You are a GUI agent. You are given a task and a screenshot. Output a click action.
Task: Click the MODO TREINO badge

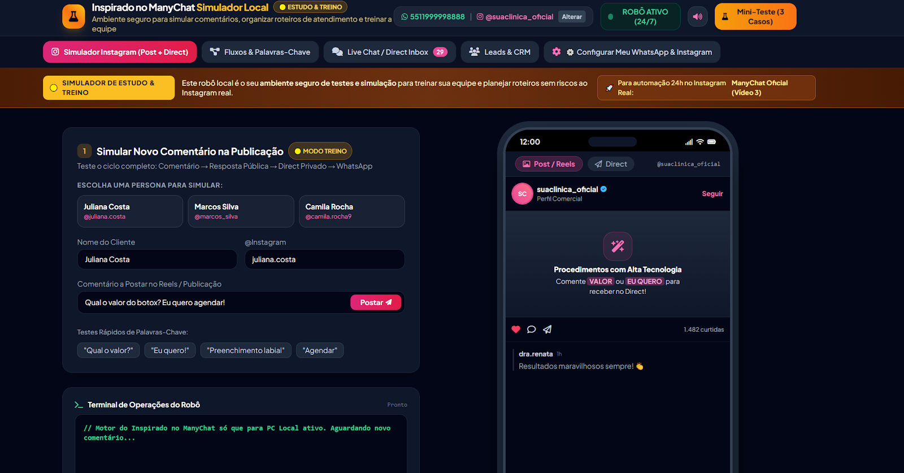tap(320, 151)
